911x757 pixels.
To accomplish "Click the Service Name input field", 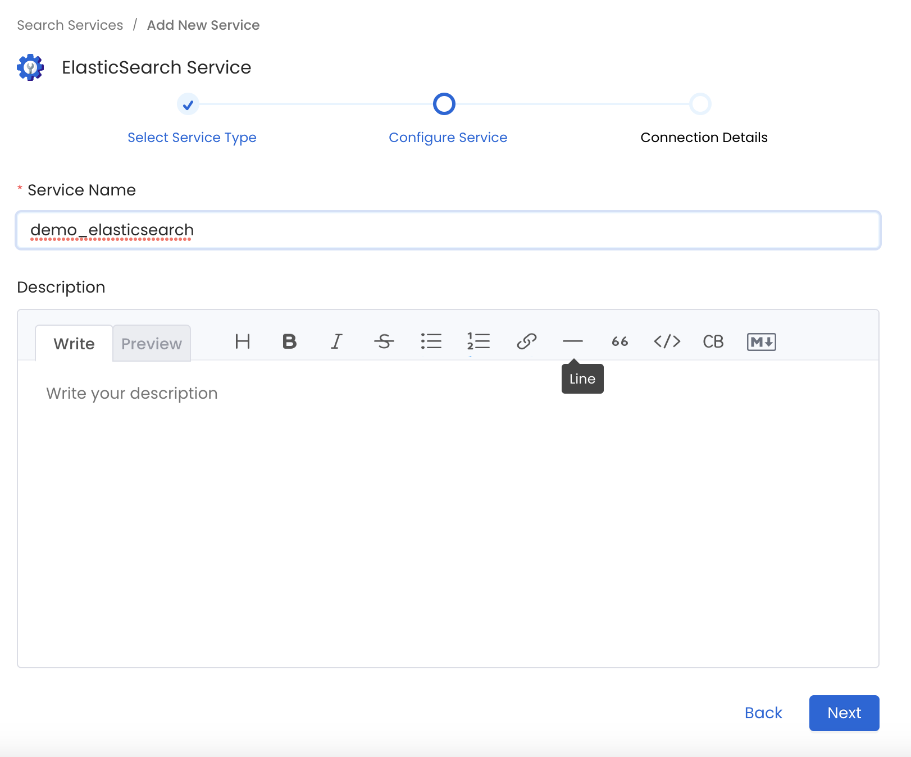I will (x=448, y=230).
